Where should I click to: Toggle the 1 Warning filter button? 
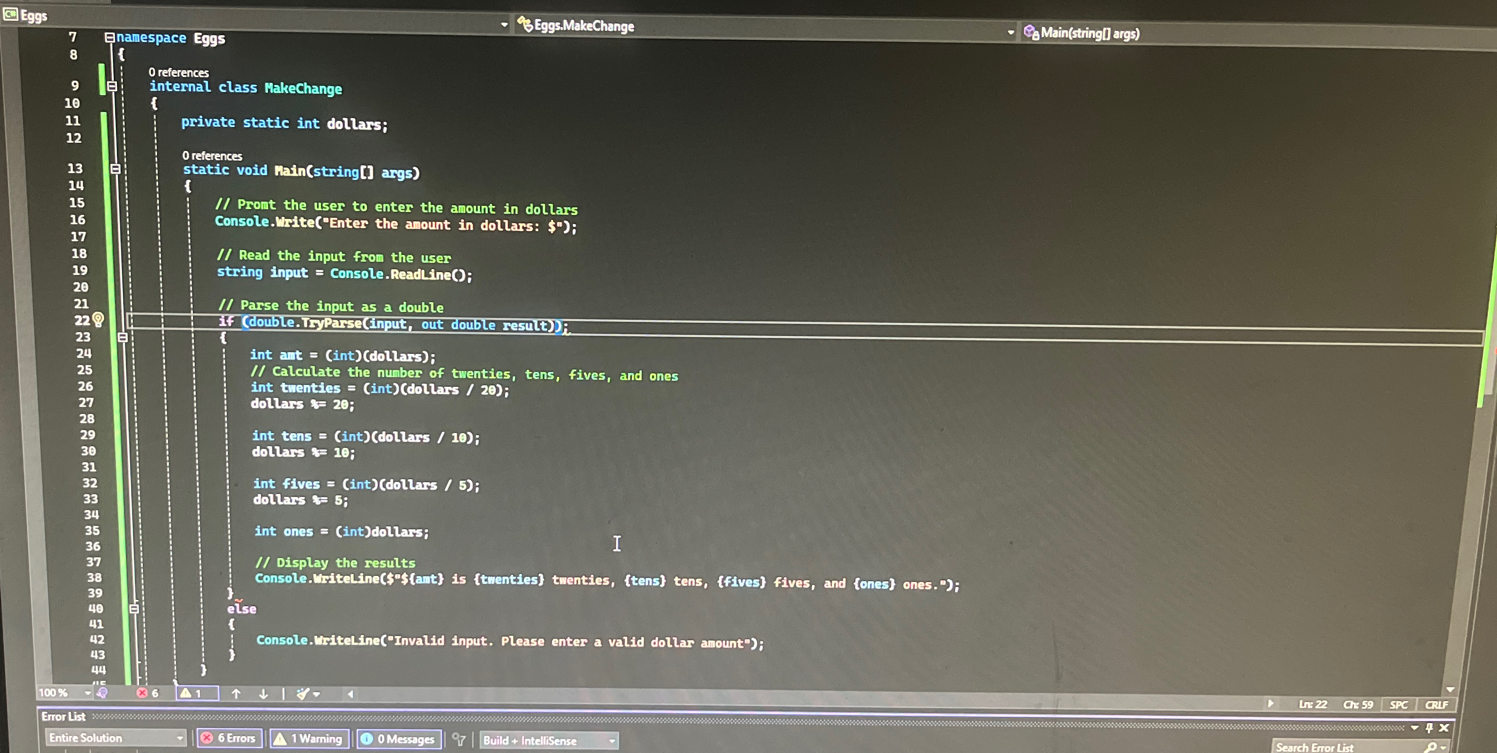click(x=310, y=739)
